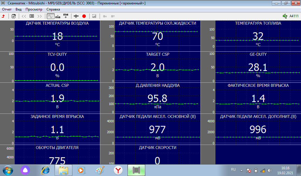Image resolution: width=301 pixels, height=176 pixels.
Task: Toggle the waveform graph mode button
Action: [50, 16]
